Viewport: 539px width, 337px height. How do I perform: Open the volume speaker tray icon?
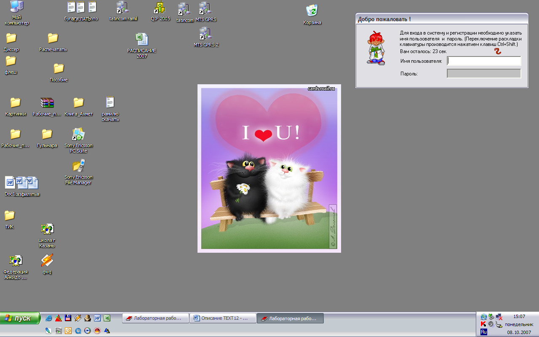click(491, 324)
